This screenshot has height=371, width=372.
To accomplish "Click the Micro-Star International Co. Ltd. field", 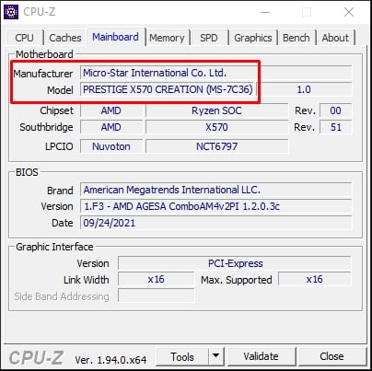I will coord(215,73).
